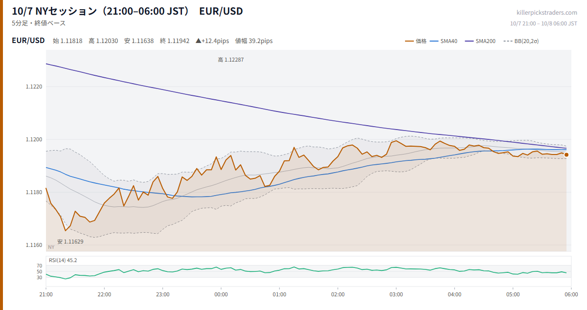Viewport: 587px width, 310px height.
Task: Click the 価格 legend entry
Action: tap(416, 41)
